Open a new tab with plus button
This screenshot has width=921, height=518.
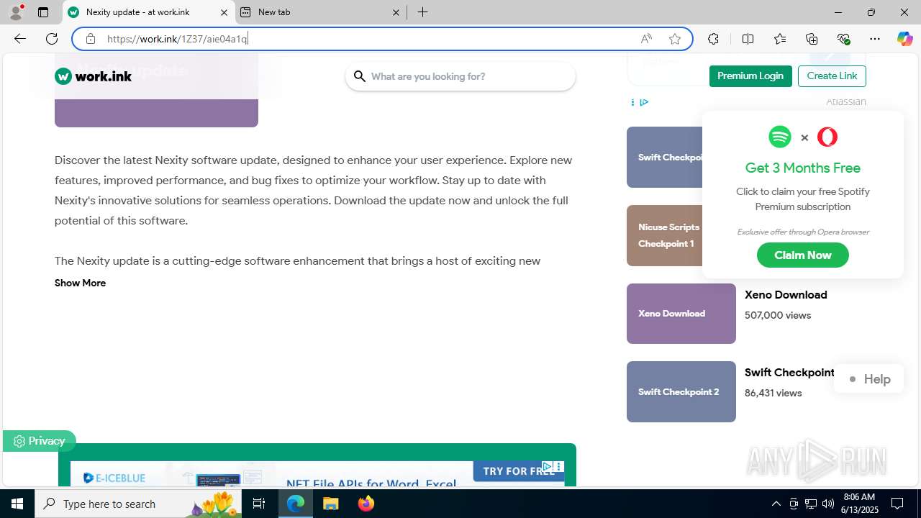click(x=423, y=12)
